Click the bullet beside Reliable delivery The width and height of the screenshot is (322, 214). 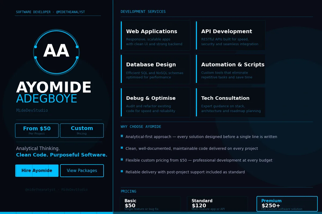[x=122, y=171]
